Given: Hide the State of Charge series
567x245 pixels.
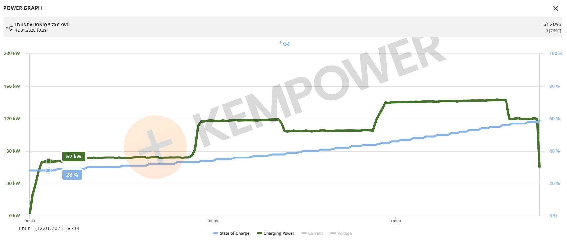Looking at the screenshot, I should pyautogui.click(x=234, y=233).
